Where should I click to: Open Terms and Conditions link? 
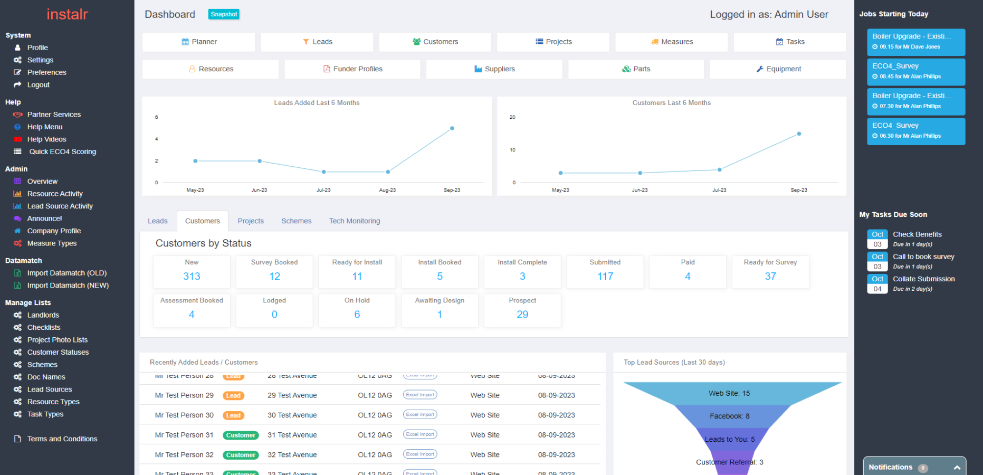tap(62, 439)
